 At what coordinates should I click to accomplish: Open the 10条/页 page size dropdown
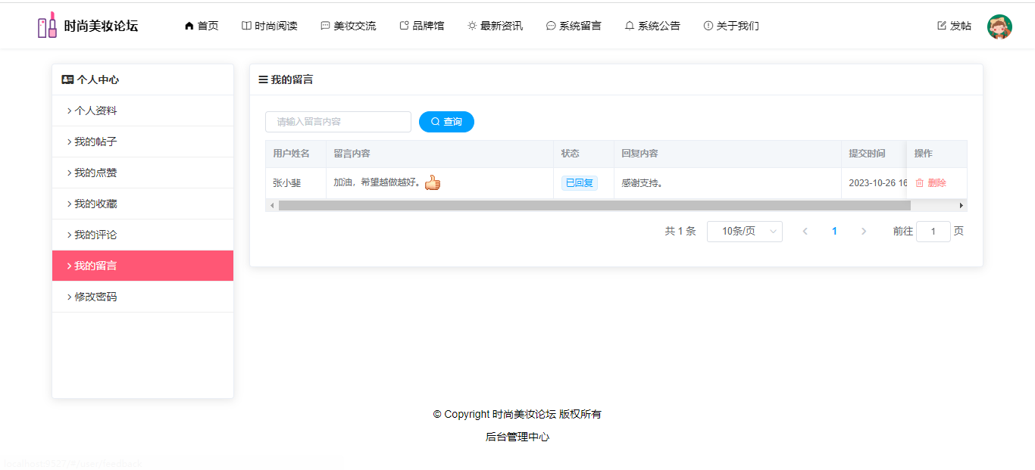click(744, 232)
